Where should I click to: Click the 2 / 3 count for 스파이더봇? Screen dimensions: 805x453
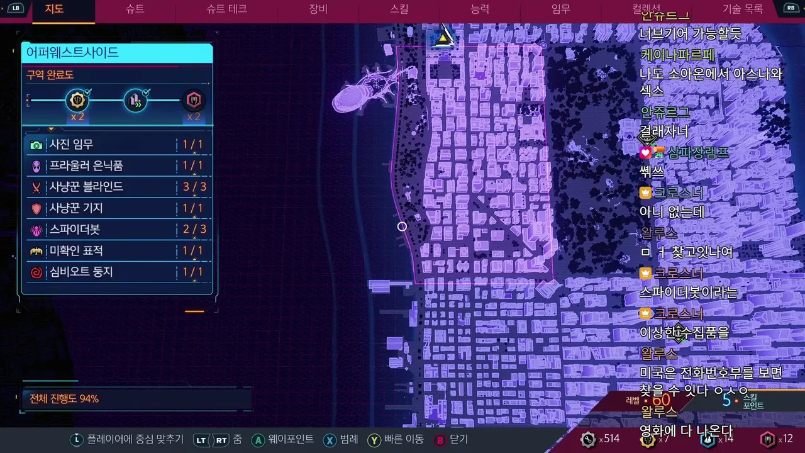194,230
